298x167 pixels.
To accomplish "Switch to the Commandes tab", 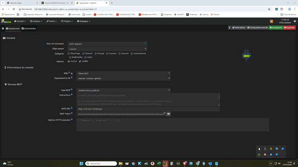I will tap(29, 28).
